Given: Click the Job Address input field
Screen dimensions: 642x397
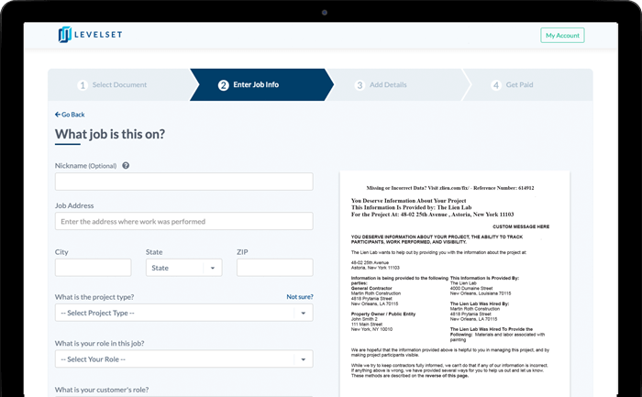Looking at the screenshot, I should point(183,221).
